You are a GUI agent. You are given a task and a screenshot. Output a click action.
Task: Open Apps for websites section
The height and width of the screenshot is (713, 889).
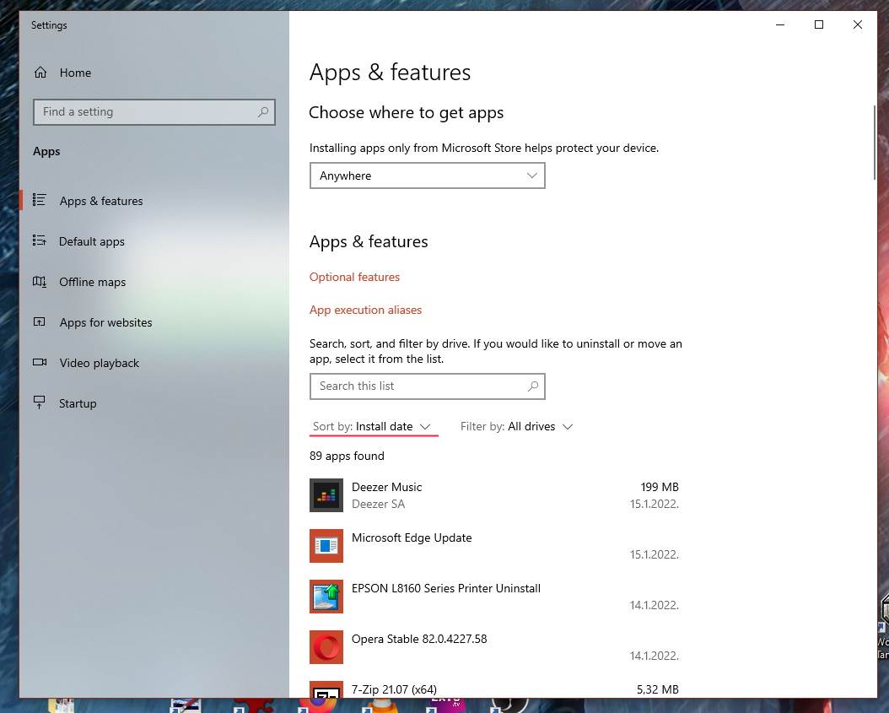click(105, 322)
